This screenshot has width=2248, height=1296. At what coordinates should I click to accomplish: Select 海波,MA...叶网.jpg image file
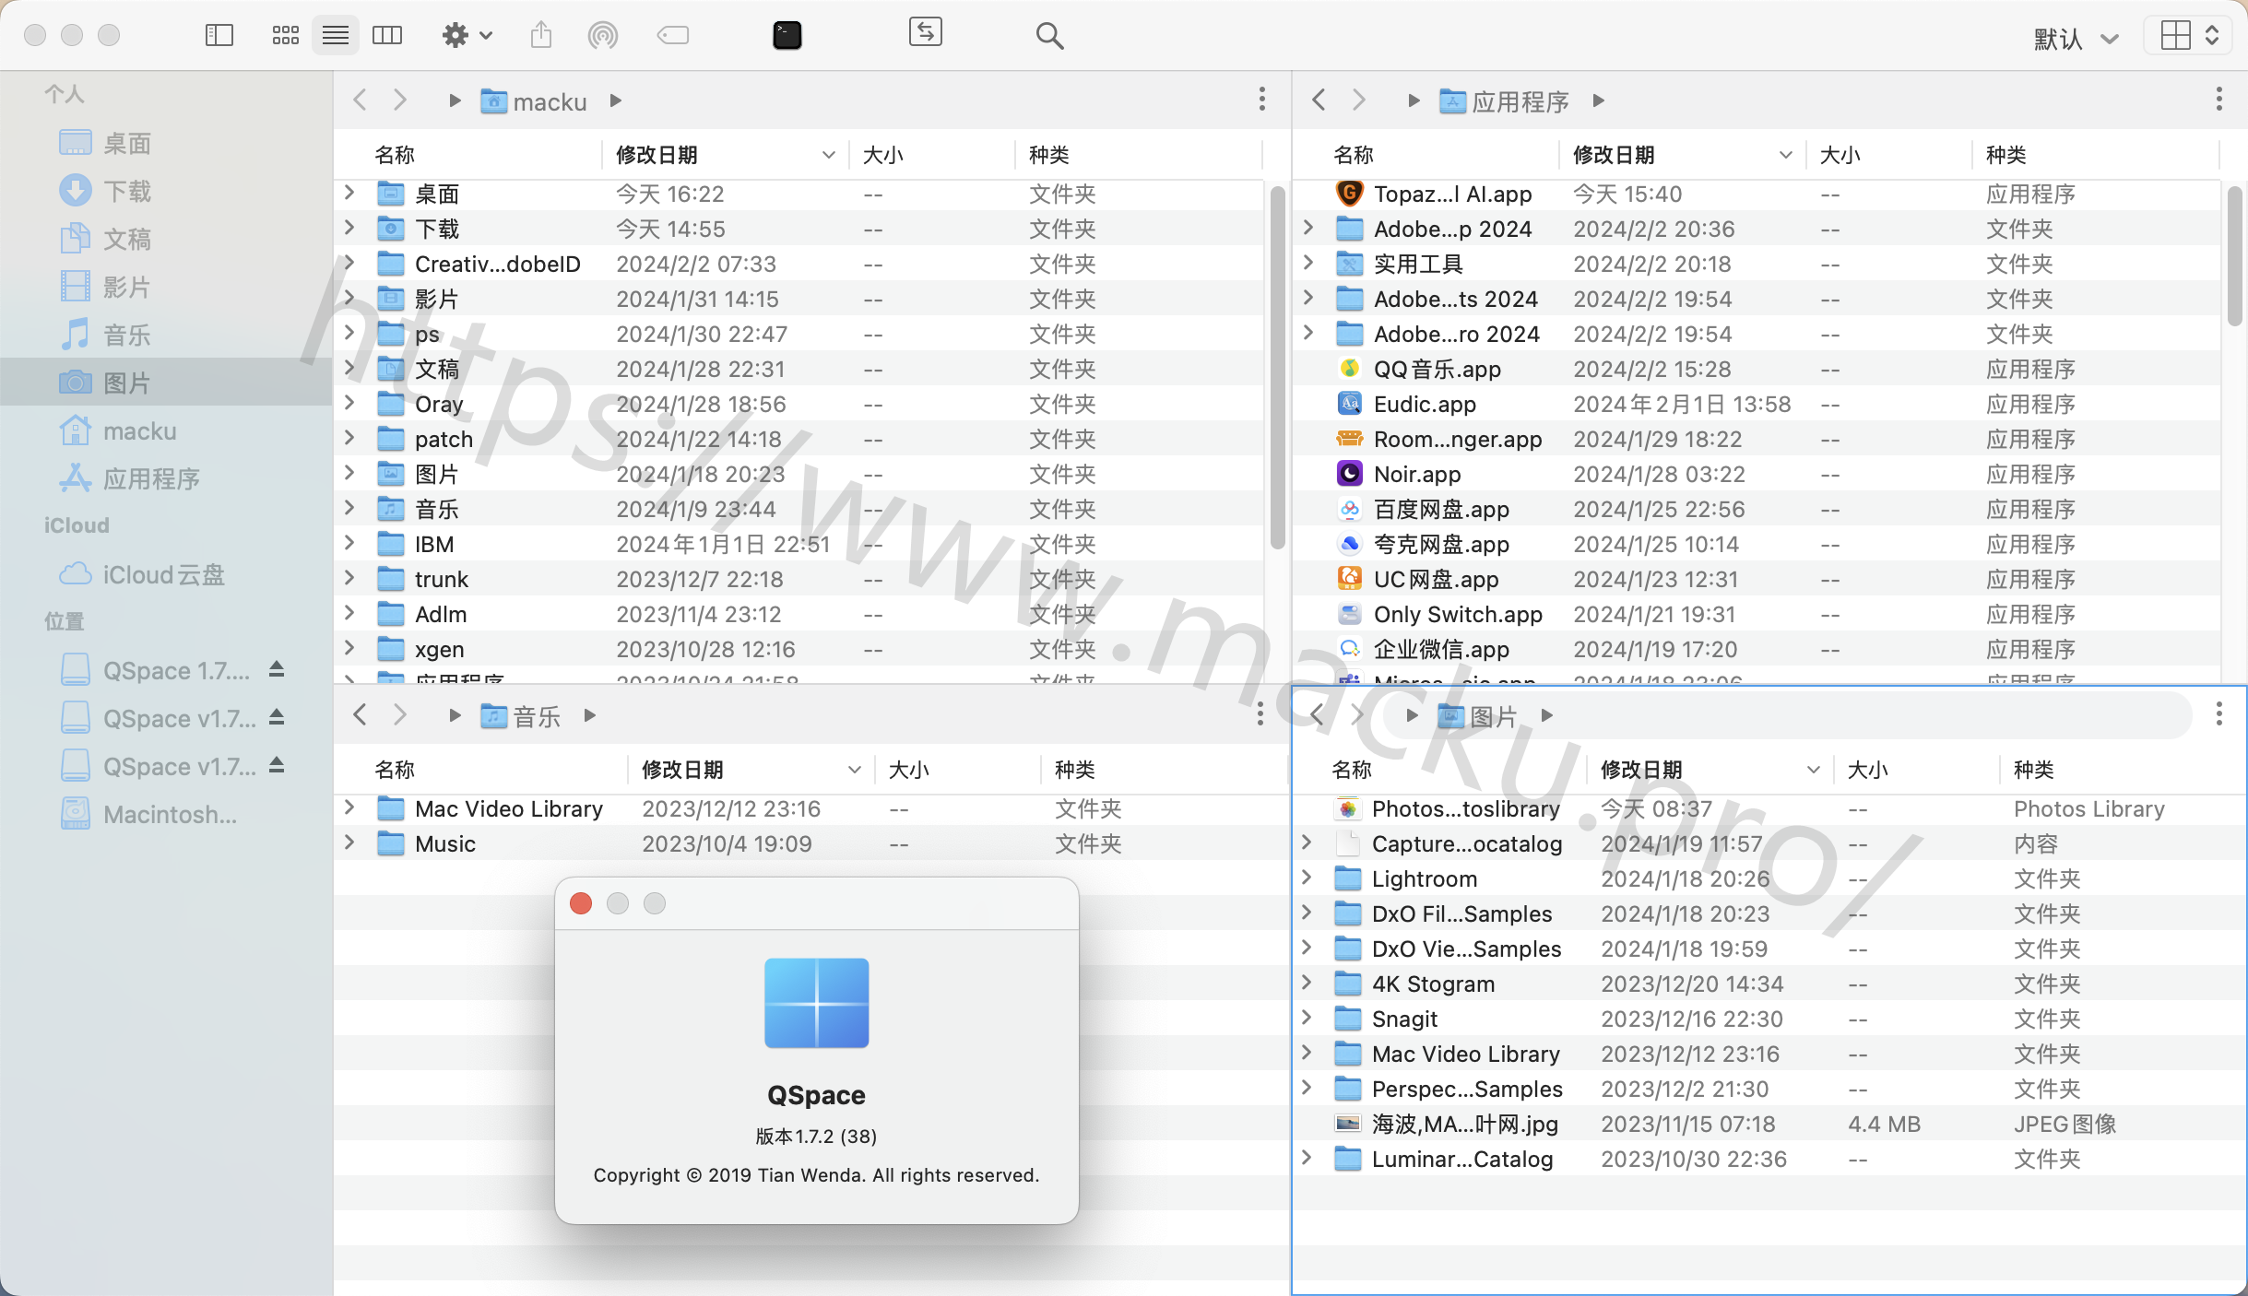[1769, 1124]
